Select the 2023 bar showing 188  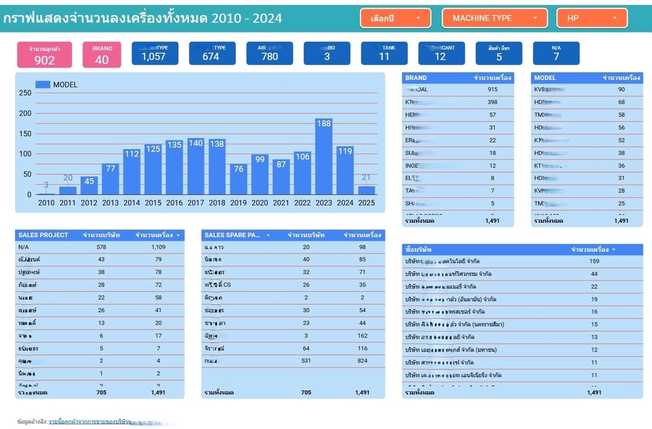324,157
